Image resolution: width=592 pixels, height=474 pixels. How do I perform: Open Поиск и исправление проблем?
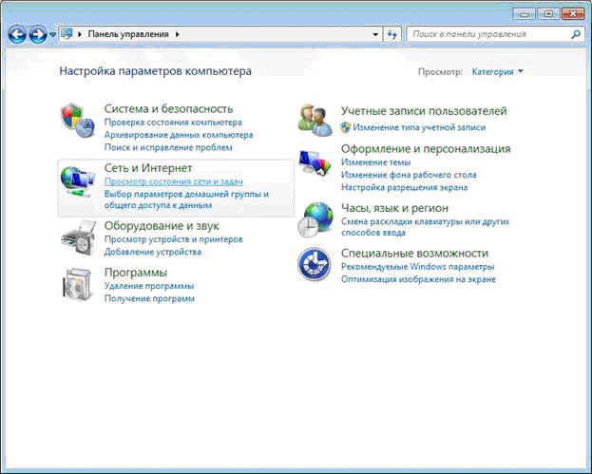168,147
